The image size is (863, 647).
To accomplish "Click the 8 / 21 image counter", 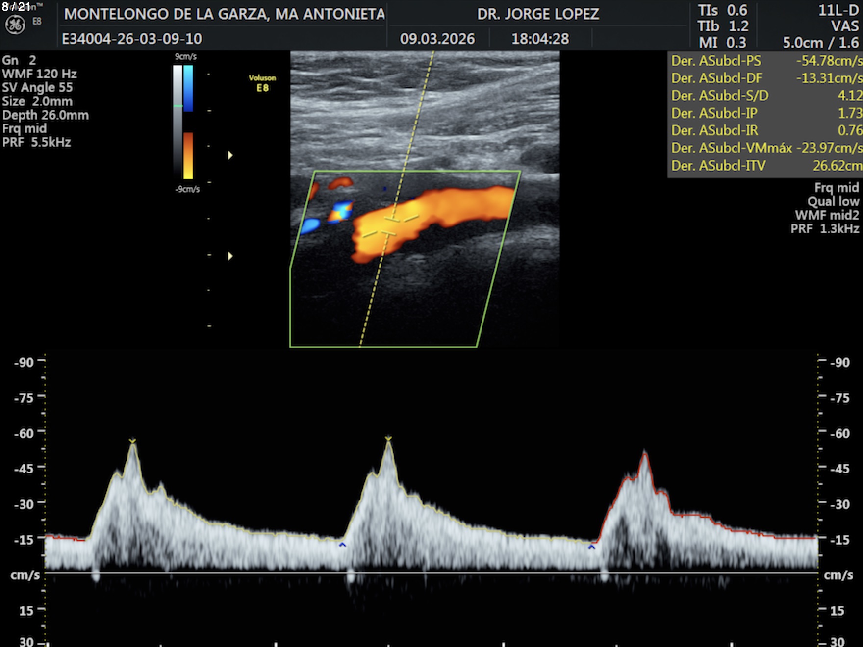I will click(16, 6).
